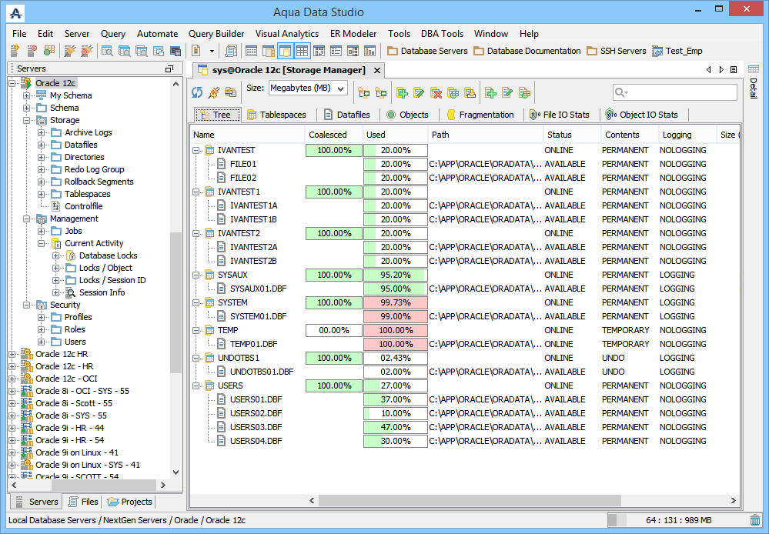
Task: Expand the Tablespaces node under Storage
Action: [x=42, y=194]
